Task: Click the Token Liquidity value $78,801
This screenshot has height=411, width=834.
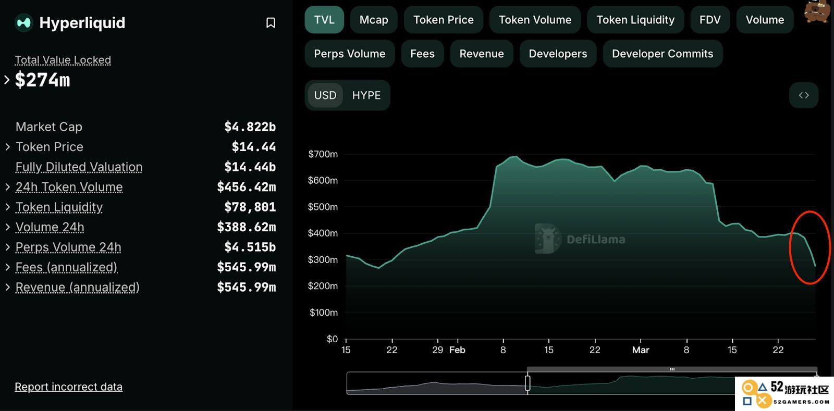Action: (x=250, y=207)
